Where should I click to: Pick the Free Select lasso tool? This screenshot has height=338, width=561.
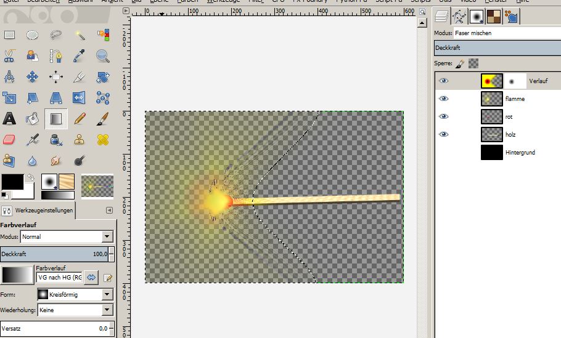pos(56,34)
